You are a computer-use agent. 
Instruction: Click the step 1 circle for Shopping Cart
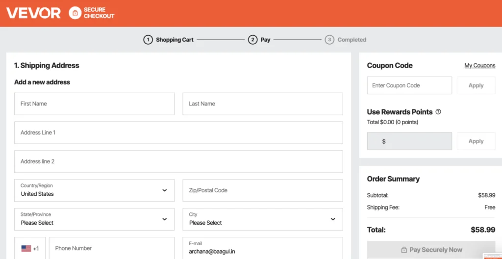[148, 40]
